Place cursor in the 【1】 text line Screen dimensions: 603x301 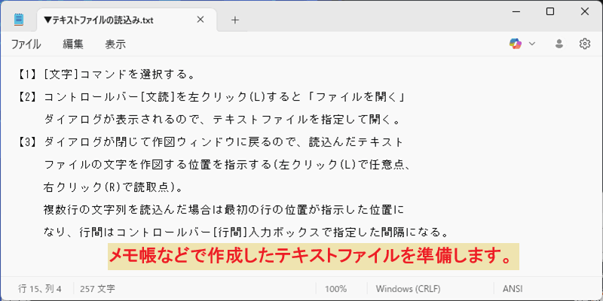[x=106, y=74]
